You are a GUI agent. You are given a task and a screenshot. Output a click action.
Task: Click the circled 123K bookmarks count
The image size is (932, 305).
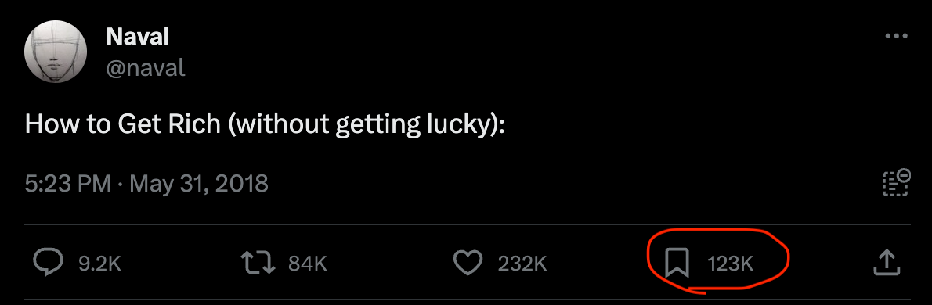(x=731, y=264)
